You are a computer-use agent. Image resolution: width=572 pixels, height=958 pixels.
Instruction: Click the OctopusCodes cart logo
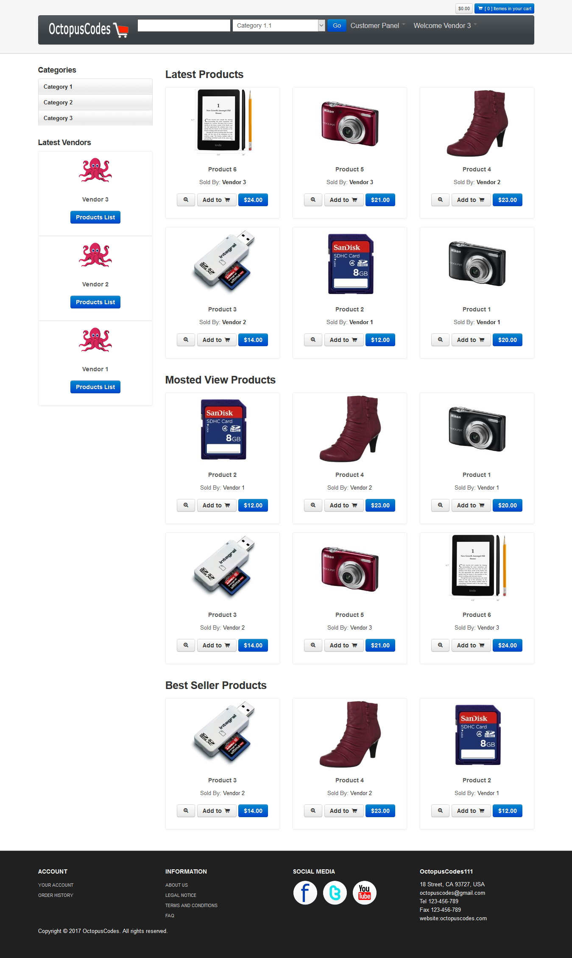click(x=89, y=30)
